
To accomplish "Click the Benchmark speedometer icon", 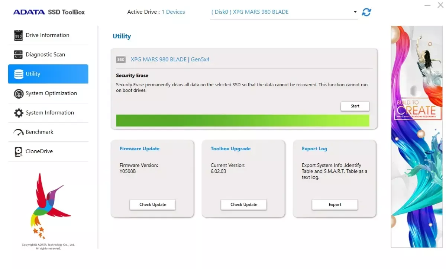I will tap(19, 132).
